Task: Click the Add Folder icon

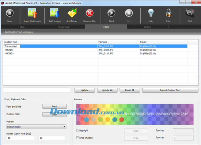Action: (72, 13)
